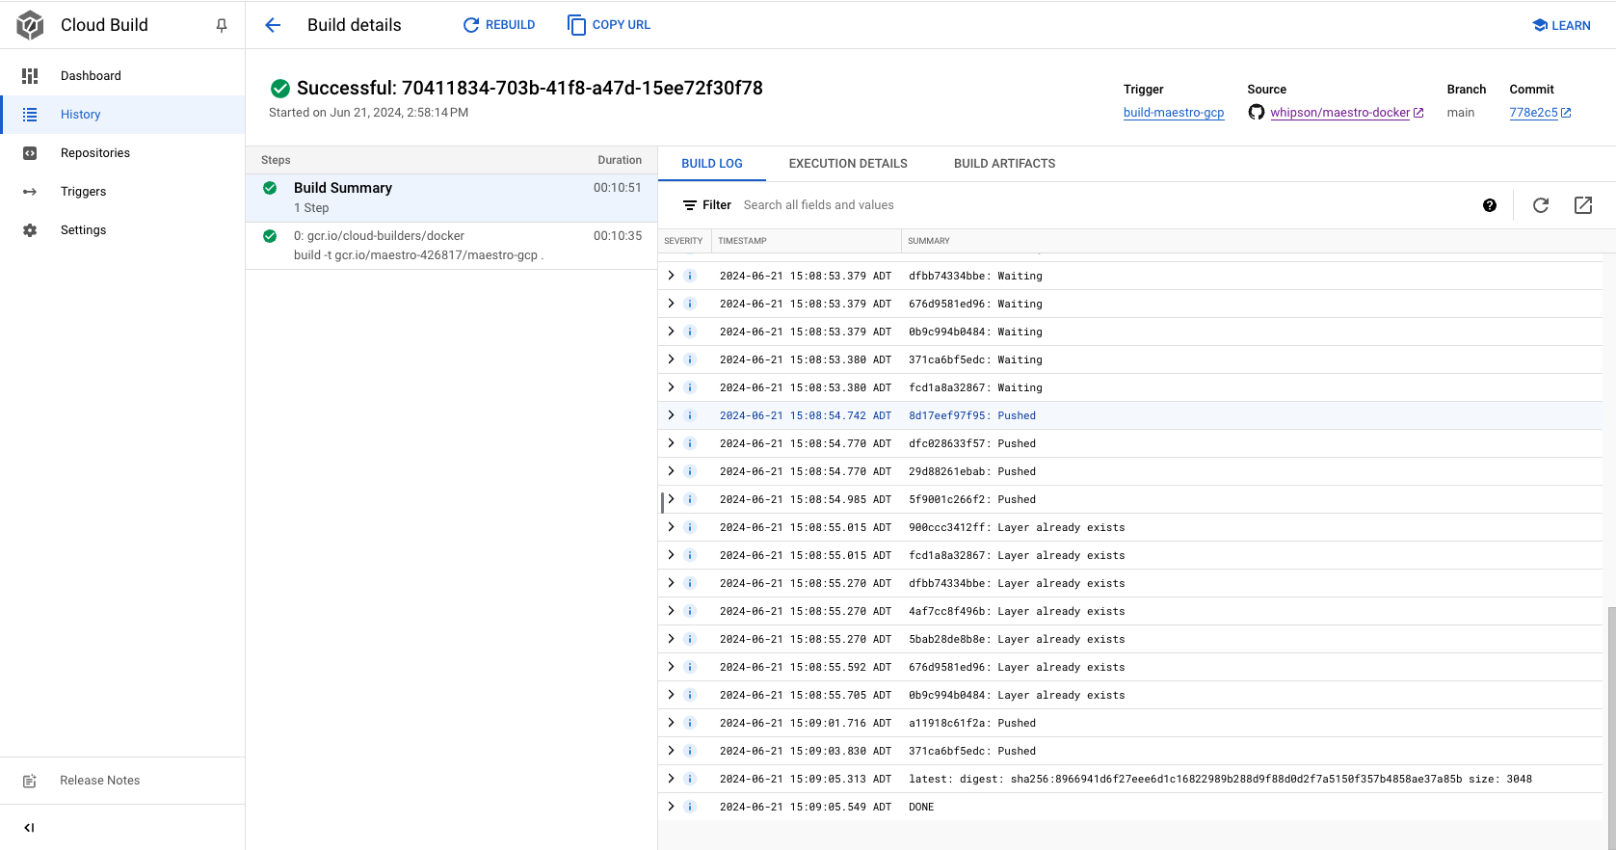Screen dimensions: 1616x850
Task: Expand the latest digest log entry
Action: pyautogui.click(x=671, y=779)
